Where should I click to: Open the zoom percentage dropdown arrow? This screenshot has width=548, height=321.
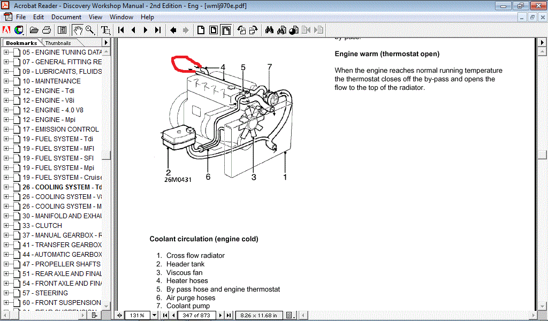click(x=154, y=315)
